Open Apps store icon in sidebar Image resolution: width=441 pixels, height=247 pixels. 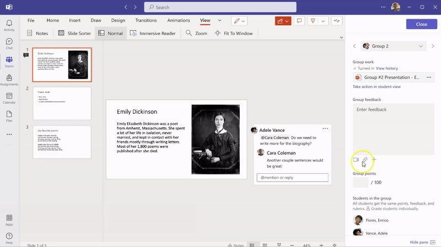[x=9, y=220]
